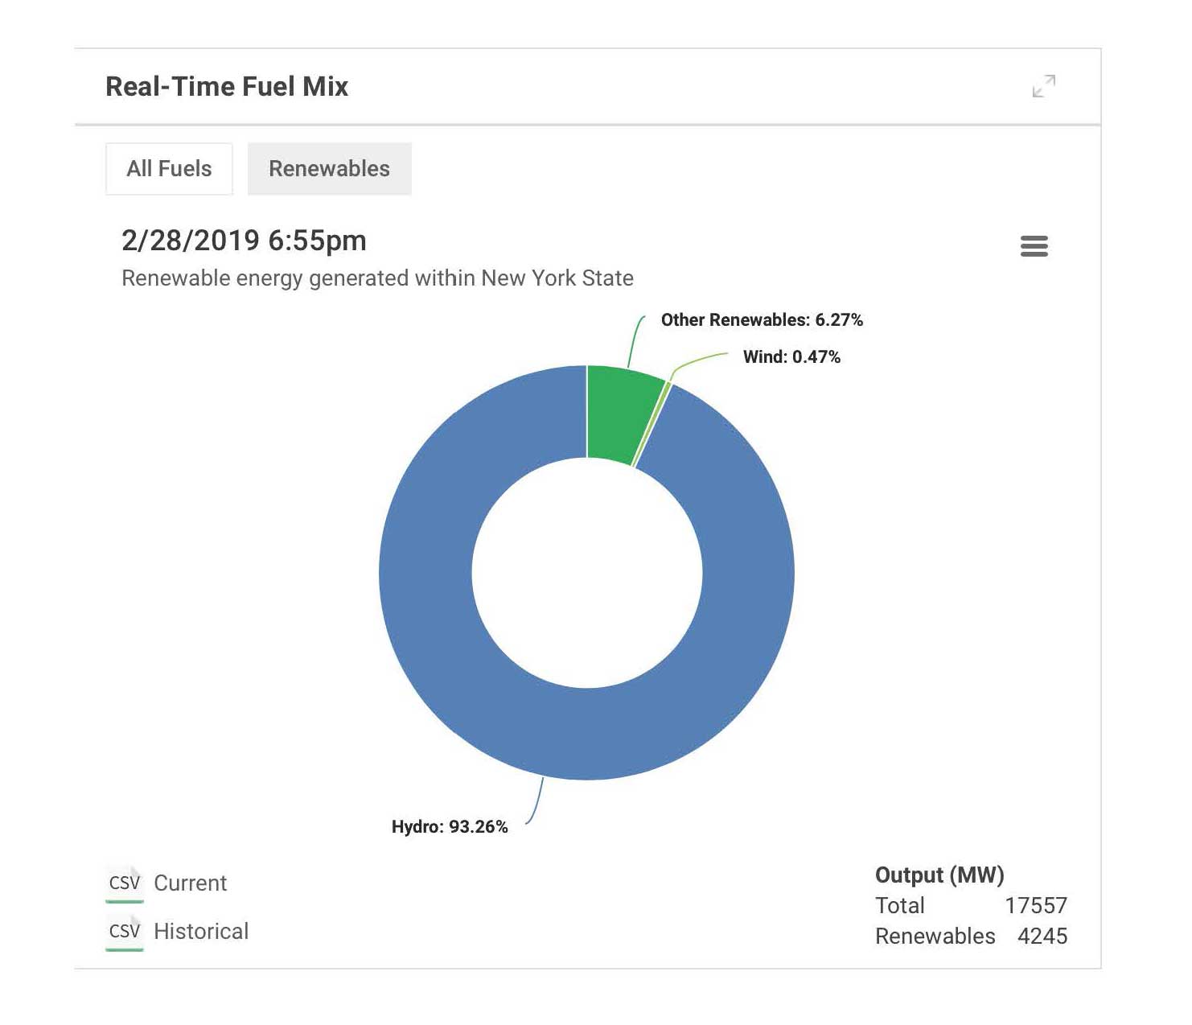Click the CSV icon beside Historical

(125, 932)
